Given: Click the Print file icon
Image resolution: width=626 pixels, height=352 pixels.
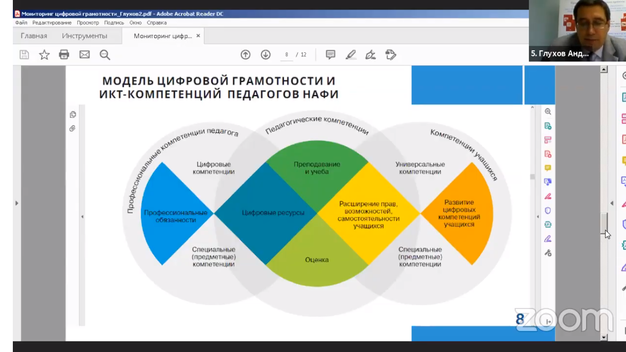Looking at the screenshot, I should [64, 55].
